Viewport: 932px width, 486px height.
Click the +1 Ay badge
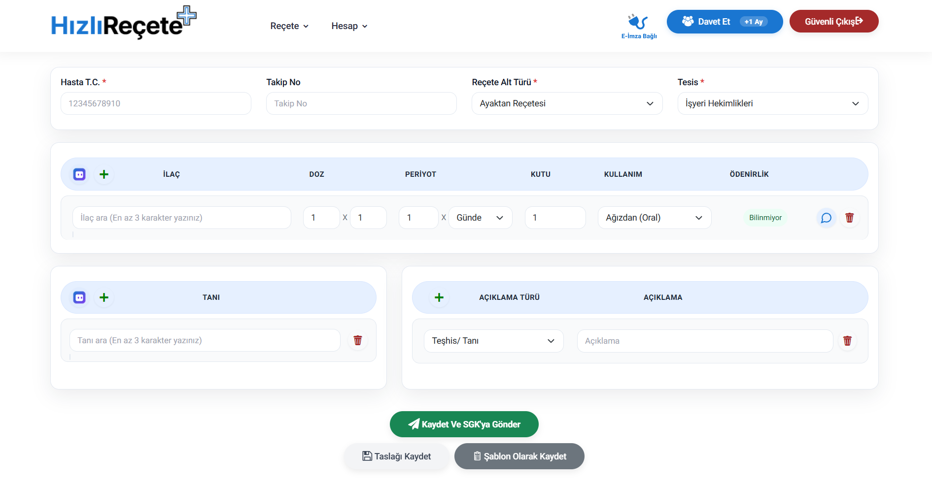click(754, 22)
